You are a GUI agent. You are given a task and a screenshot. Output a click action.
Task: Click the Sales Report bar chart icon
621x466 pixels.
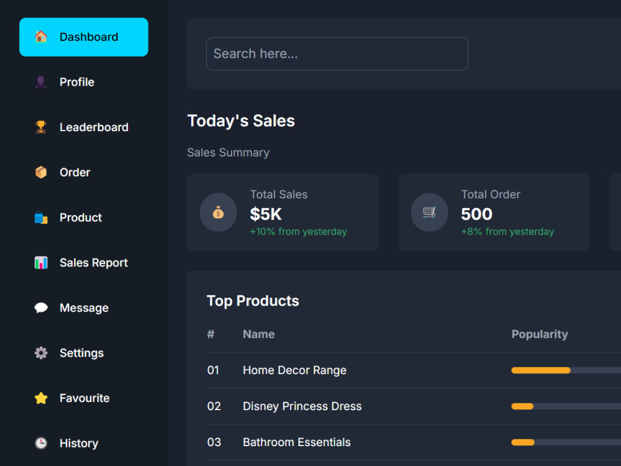pyautogui.click(x=41, y=263)
